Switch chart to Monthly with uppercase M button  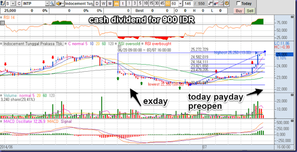110,3
